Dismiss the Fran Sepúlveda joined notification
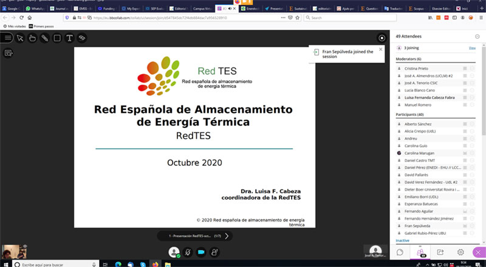486x267 pixels. click(381, 49)
